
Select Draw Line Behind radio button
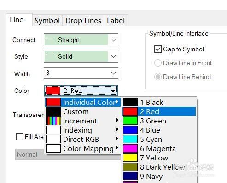click(158, 77)
